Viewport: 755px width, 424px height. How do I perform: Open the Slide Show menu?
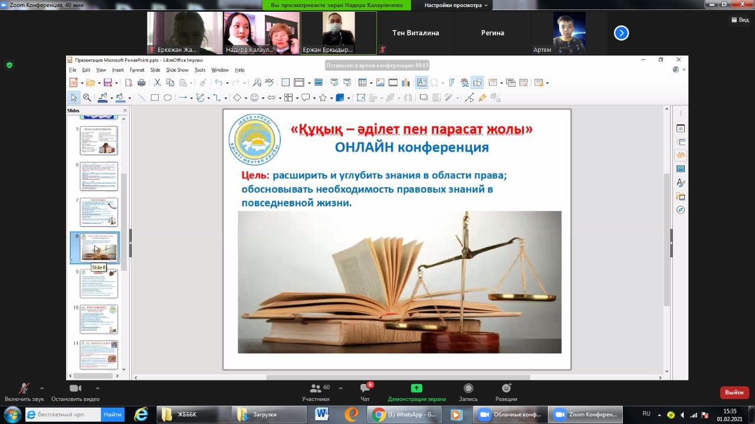[x=177, y=70]
